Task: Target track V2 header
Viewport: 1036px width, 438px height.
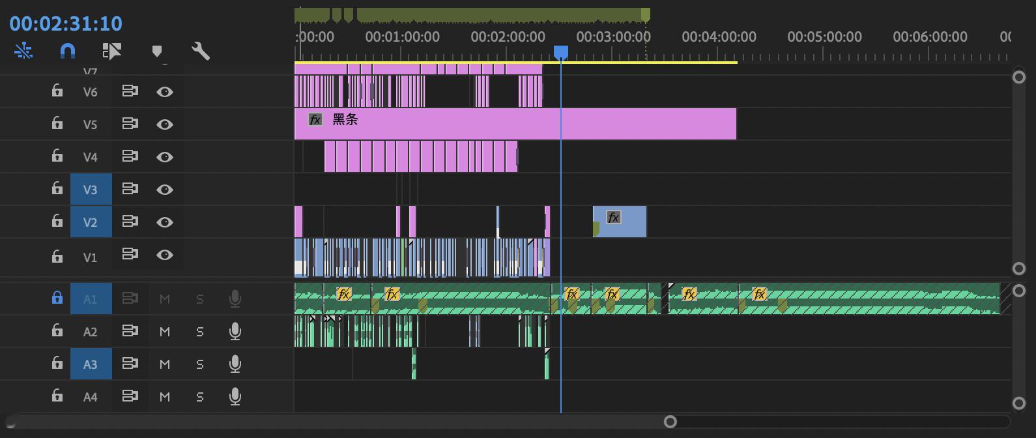Action: [x=91, y=222]
